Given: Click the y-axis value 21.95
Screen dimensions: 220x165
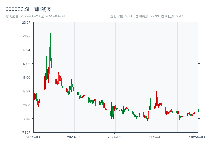Looking at the screenshot, I should click(26, 36).
